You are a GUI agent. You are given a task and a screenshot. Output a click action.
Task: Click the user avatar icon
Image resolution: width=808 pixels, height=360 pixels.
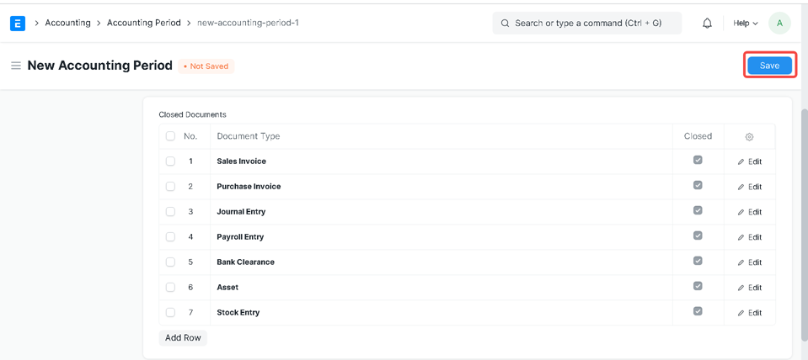pos(779,24)
